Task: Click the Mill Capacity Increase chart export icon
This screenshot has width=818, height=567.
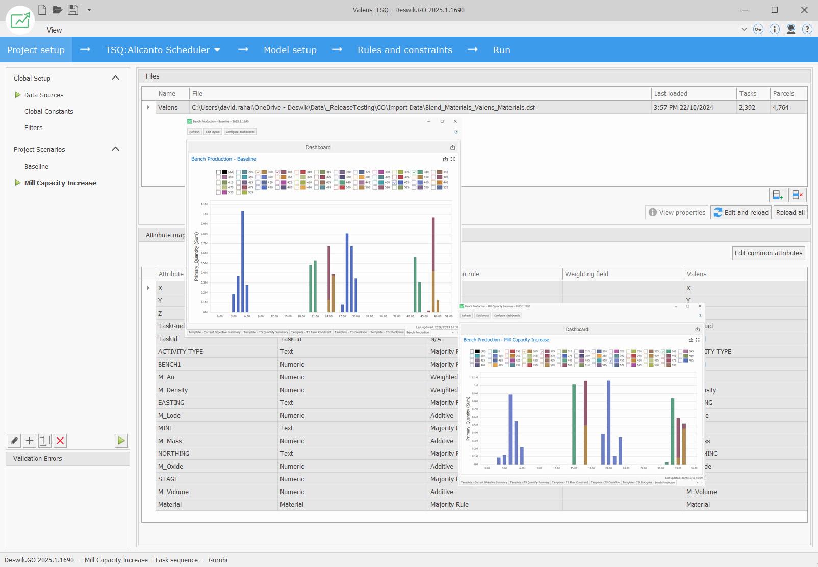Action: point(691,340)
